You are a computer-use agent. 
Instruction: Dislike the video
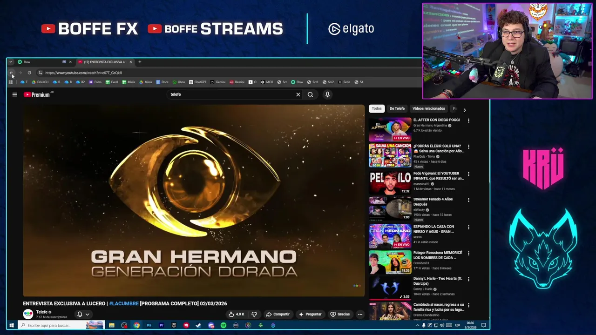[x=254, y=315]
